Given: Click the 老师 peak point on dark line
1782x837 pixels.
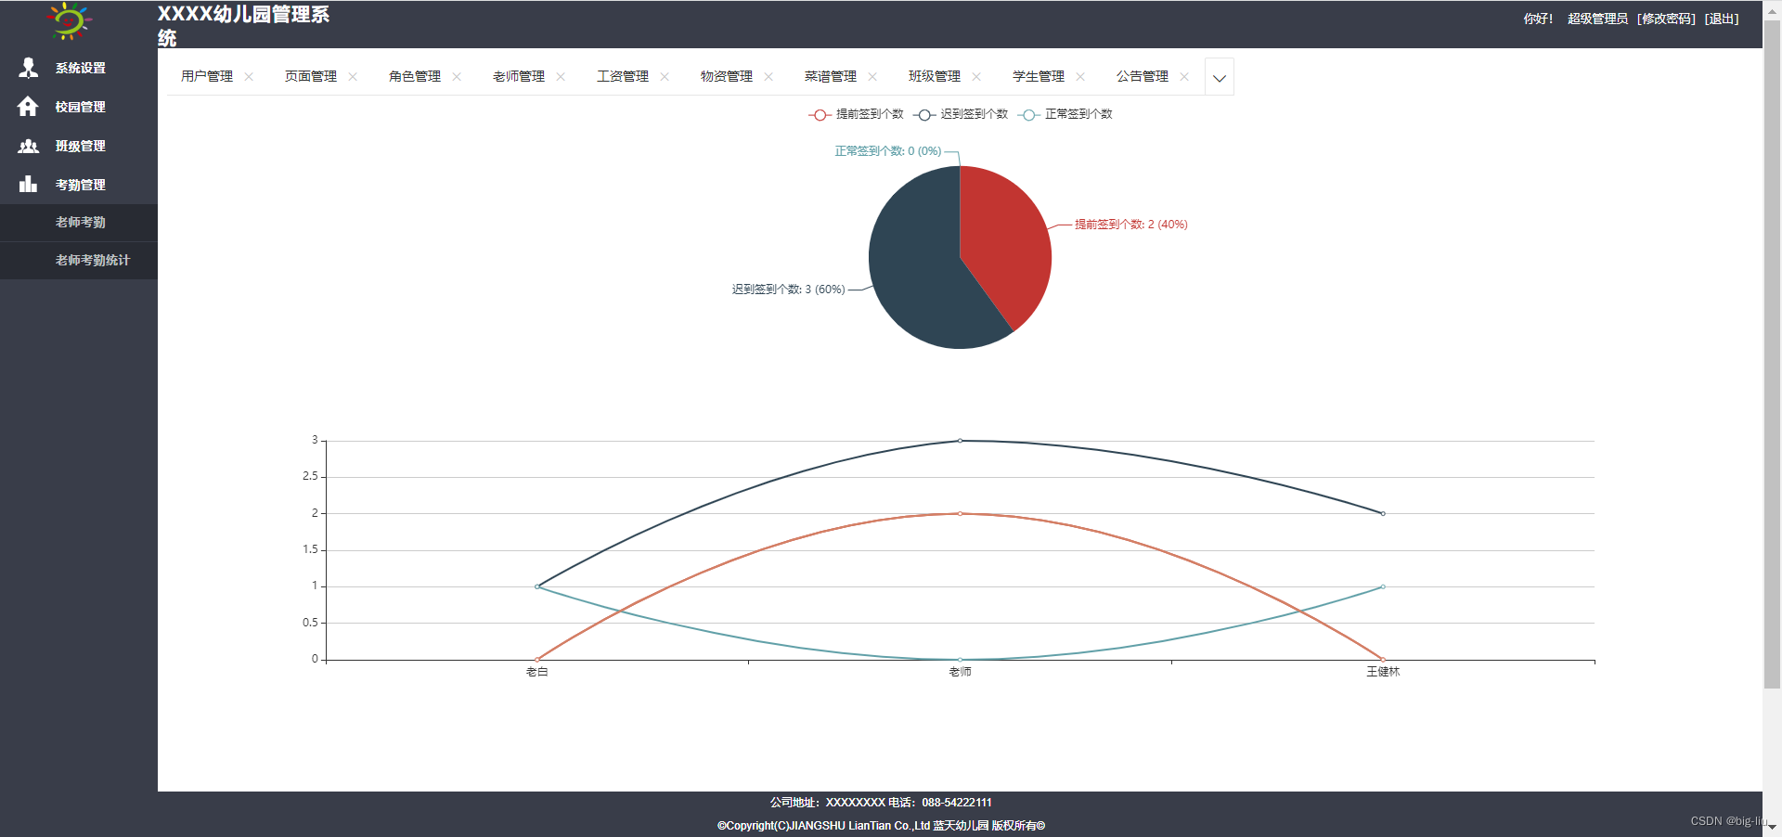Looking at the screenshot, I should (960, 441).
